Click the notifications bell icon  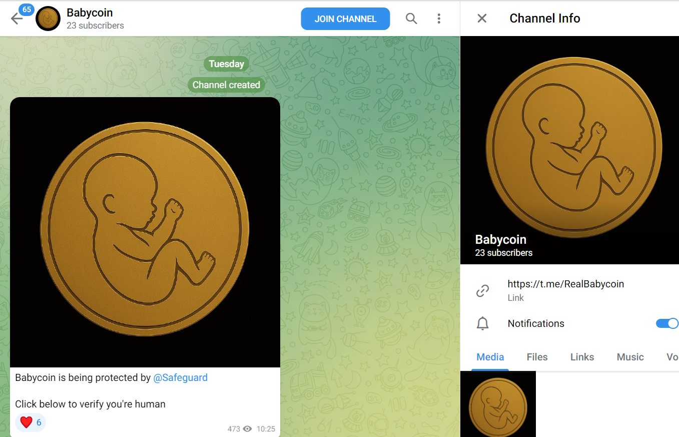pyautogui.click(x=482, y=324)
